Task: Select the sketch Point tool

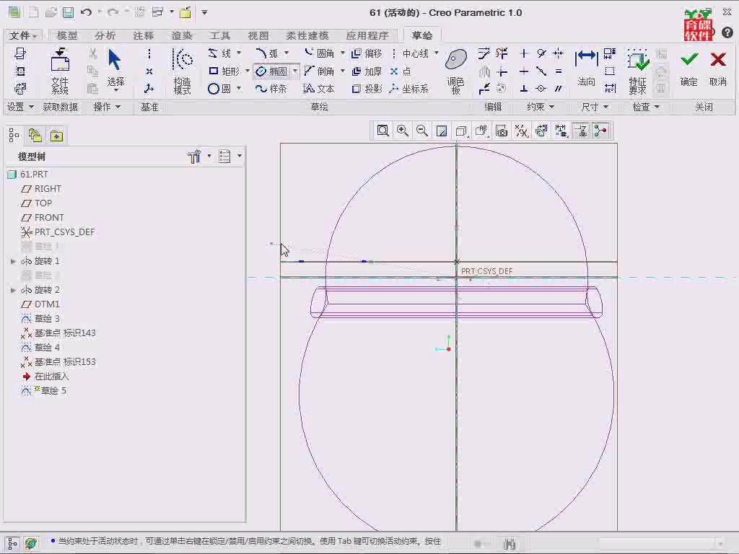Action: pyautogui.click(x=401, y=71)
